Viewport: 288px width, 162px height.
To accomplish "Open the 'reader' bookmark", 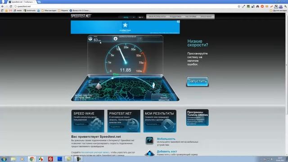I will (x=18, y=10).
